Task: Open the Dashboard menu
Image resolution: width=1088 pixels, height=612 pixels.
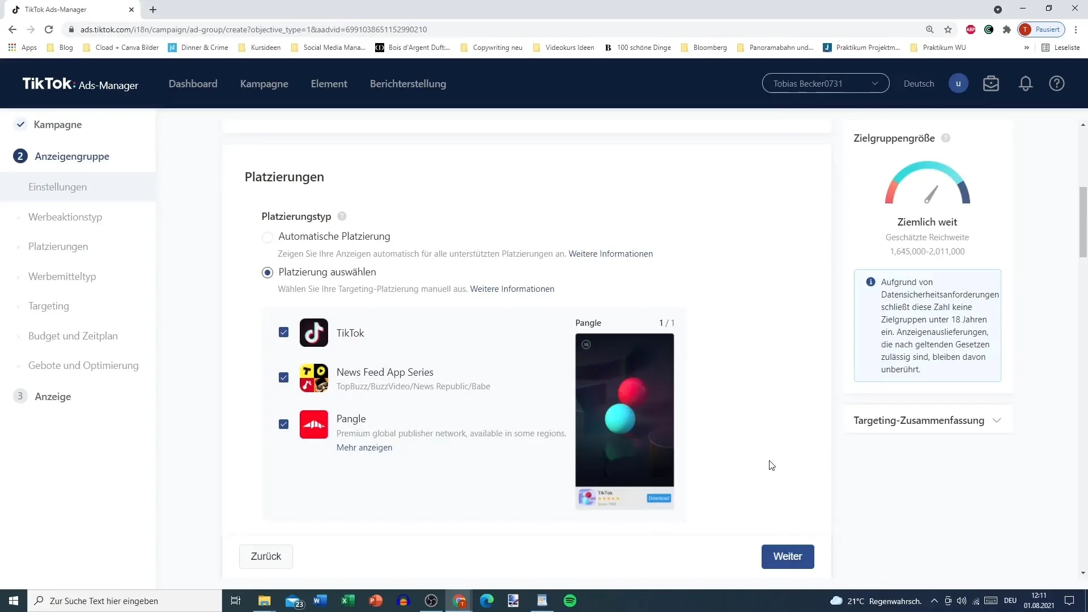Action: click(193, 84)
